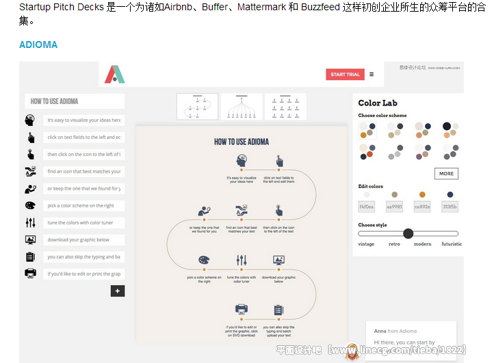
Task: Click the 'It's easy to visualize your ideas' field
Action: pos(83,120)
